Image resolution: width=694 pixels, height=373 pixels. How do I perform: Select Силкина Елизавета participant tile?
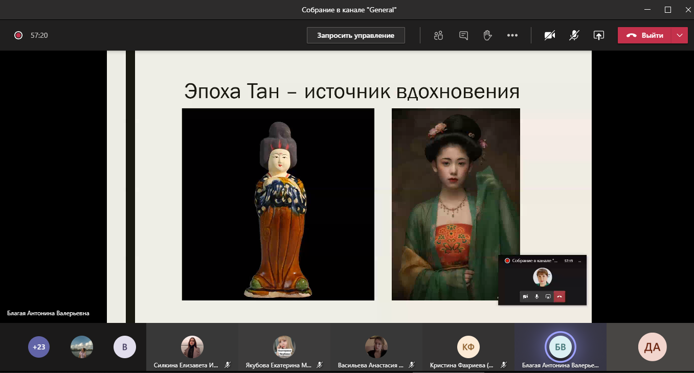tap(192, 347)
